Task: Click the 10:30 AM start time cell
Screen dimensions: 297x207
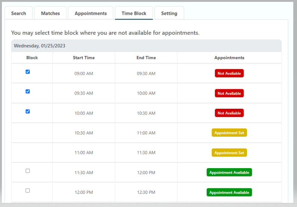Action: (84, 133)
